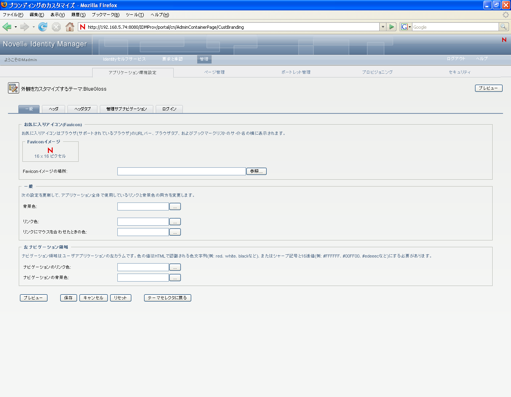Click the Stop loading icon

[56, 27]
